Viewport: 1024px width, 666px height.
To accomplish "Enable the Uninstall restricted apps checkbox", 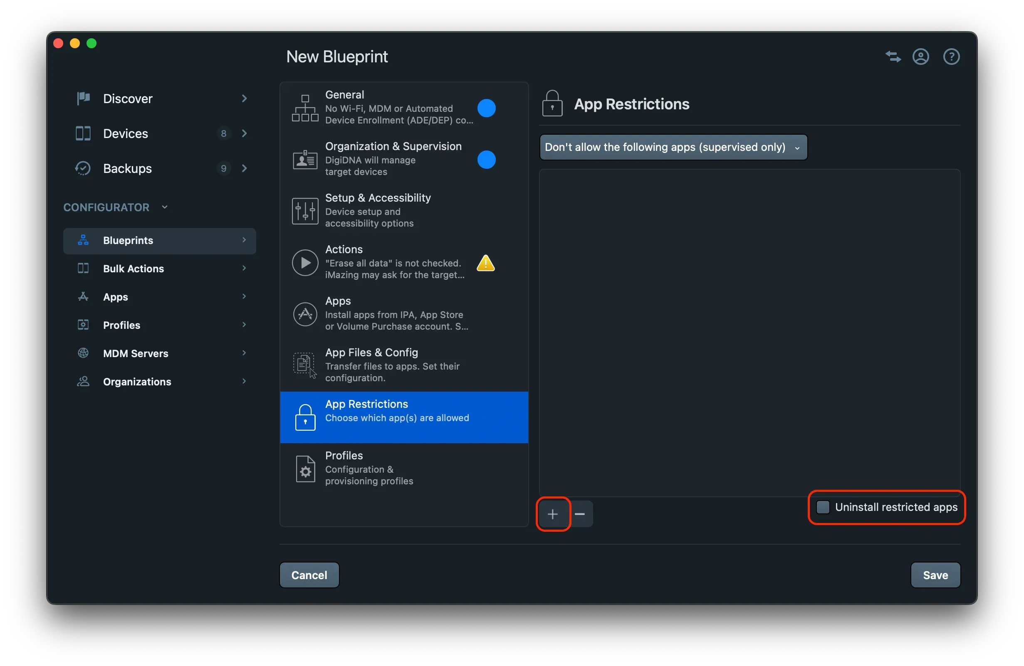I will point(822,507).
